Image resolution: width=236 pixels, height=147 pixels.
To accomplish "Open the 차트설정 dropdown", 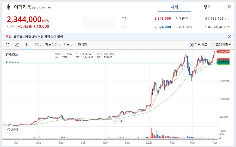I will click(53, 45).
